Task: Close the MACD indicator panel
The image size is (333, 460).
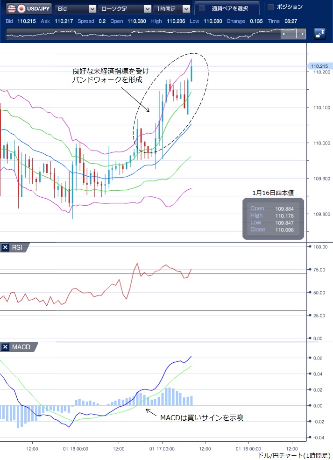Action: click(5, 347)
